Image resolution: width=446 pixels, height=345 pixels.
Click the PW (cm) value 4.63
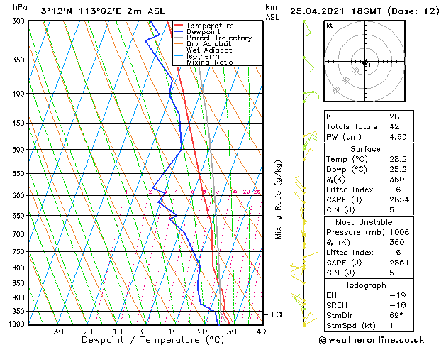click(398, 137)
